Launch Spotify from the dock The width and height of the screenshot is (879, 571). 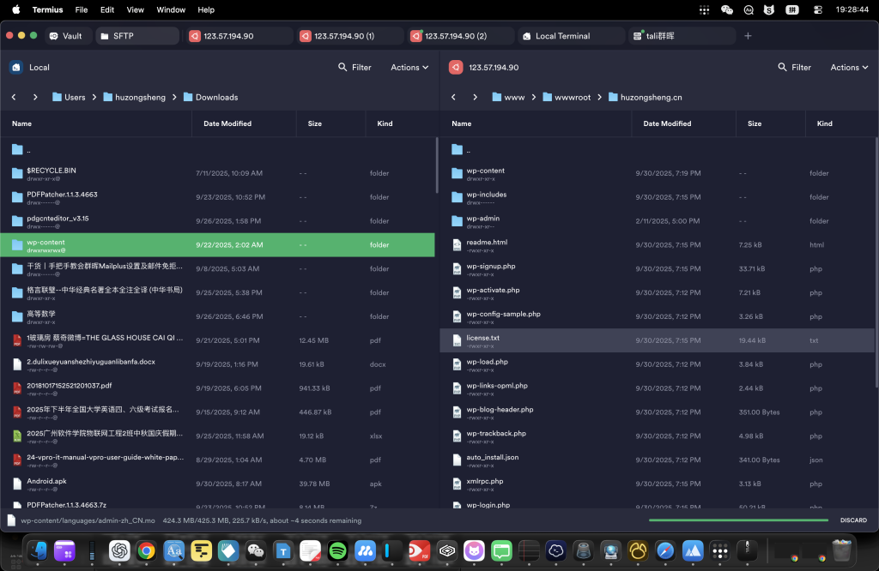(x=337, y=550)
